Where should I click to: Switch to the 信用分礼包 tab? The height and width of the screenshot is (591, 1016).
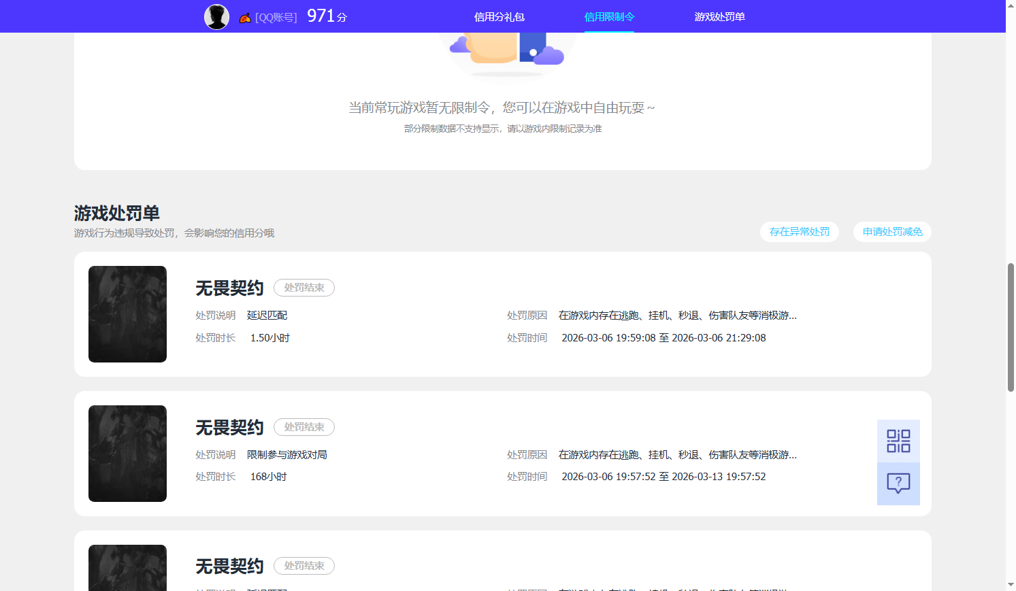[x=499, y=17]
